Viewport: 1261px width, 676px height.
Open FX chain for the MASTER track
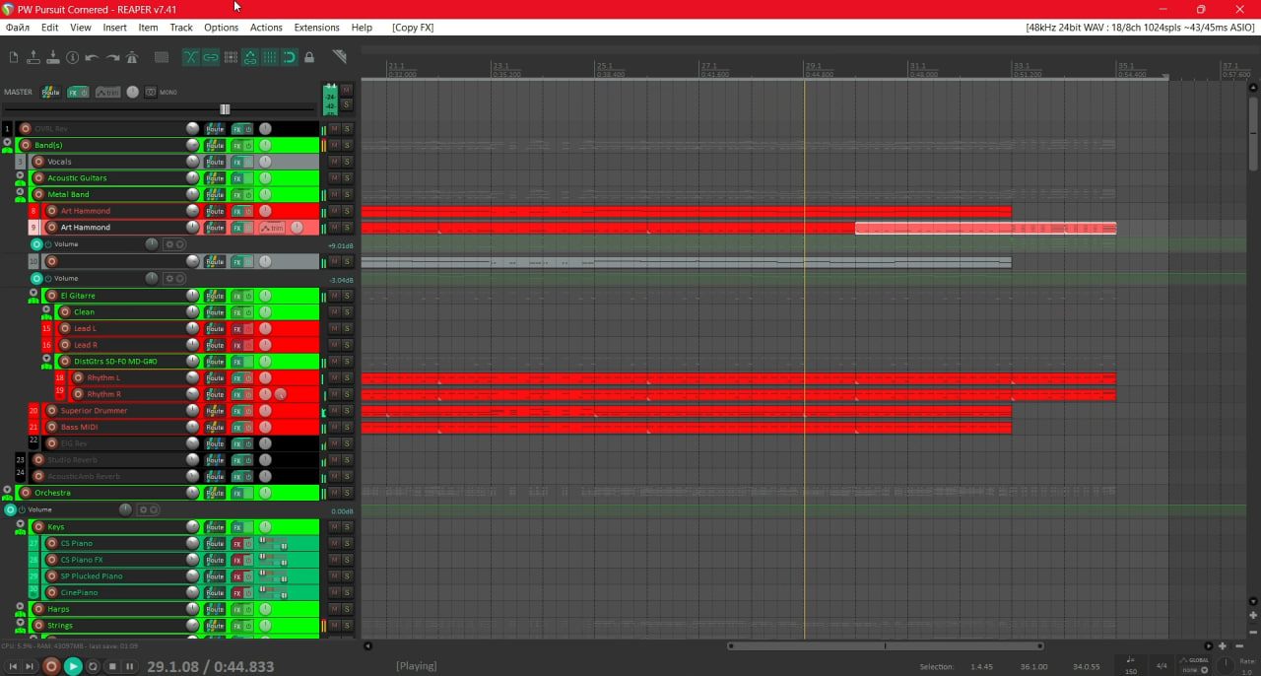(x=74, y=92)
